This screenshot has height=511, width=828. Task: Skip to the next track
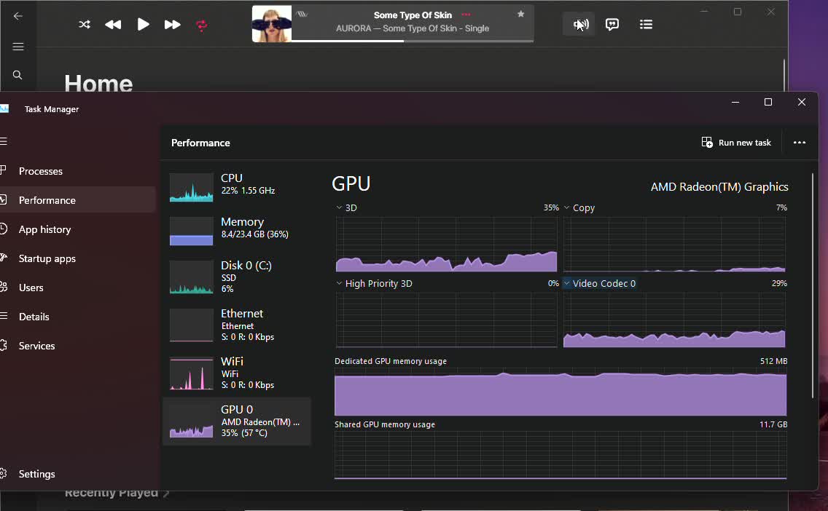[x=172, y=25]
